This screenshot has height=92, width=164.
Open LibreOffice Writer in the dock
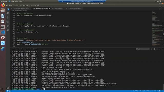click(x=3, y=16)
